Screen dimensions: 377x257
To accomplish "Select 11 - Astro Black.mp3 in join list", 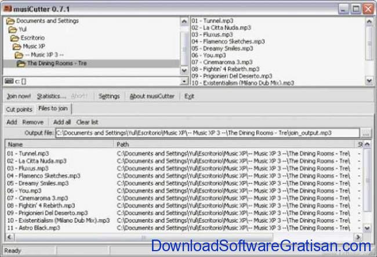I will point(34,228).
